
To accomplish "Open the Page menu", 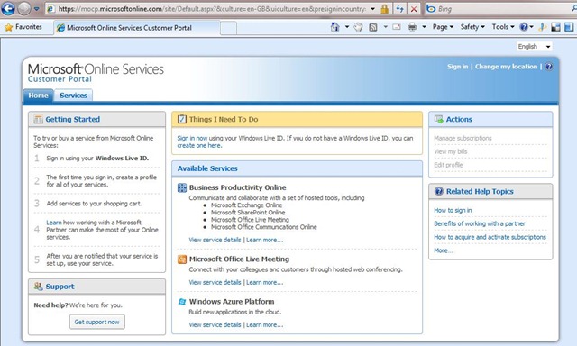I will (x=443, y=27).
